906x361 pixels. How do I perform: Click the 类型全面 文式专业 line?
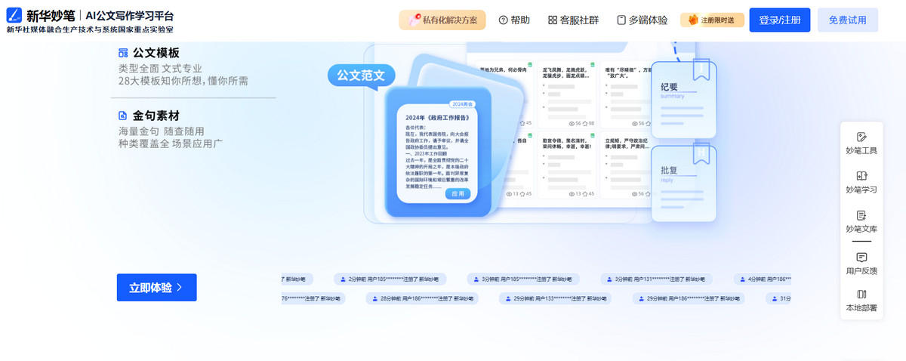pos(160,69)
